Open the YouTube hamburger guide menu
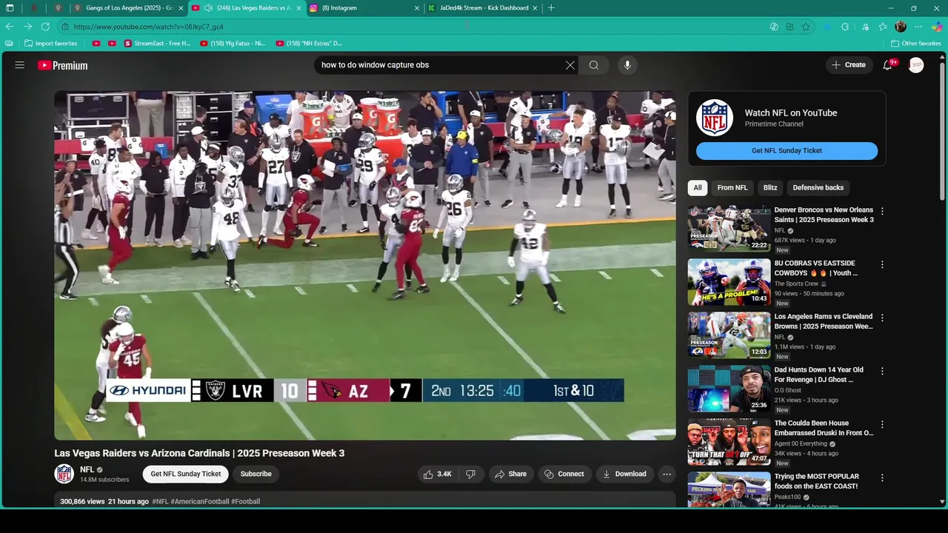 20,65
